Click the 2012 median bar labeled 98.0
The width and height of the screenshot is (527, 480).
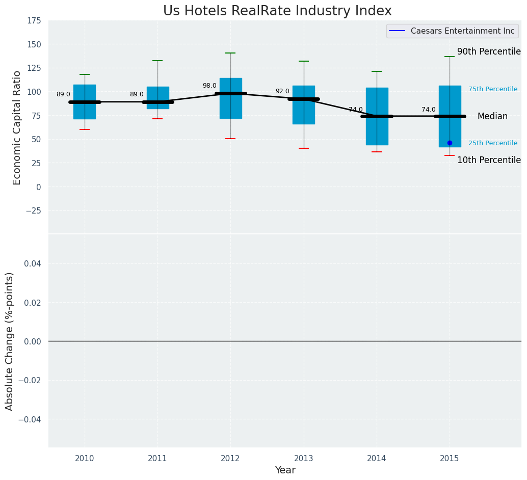[231, 93]
